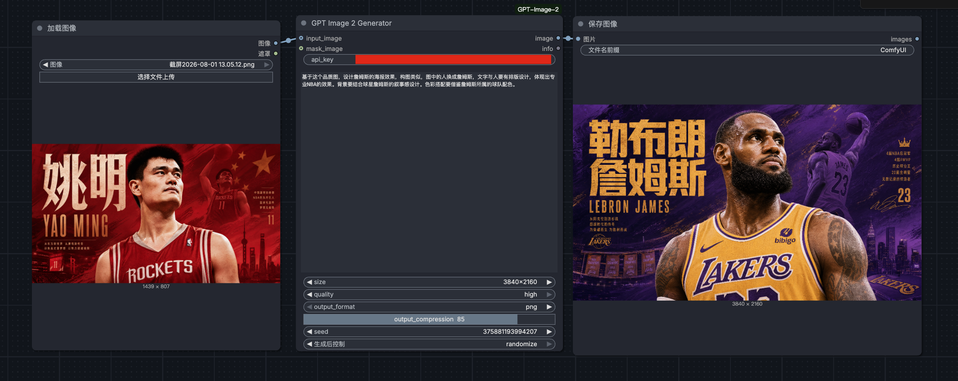Click the GPT Image 2 Generator node title
958x381 pixels.
[352, 23]
